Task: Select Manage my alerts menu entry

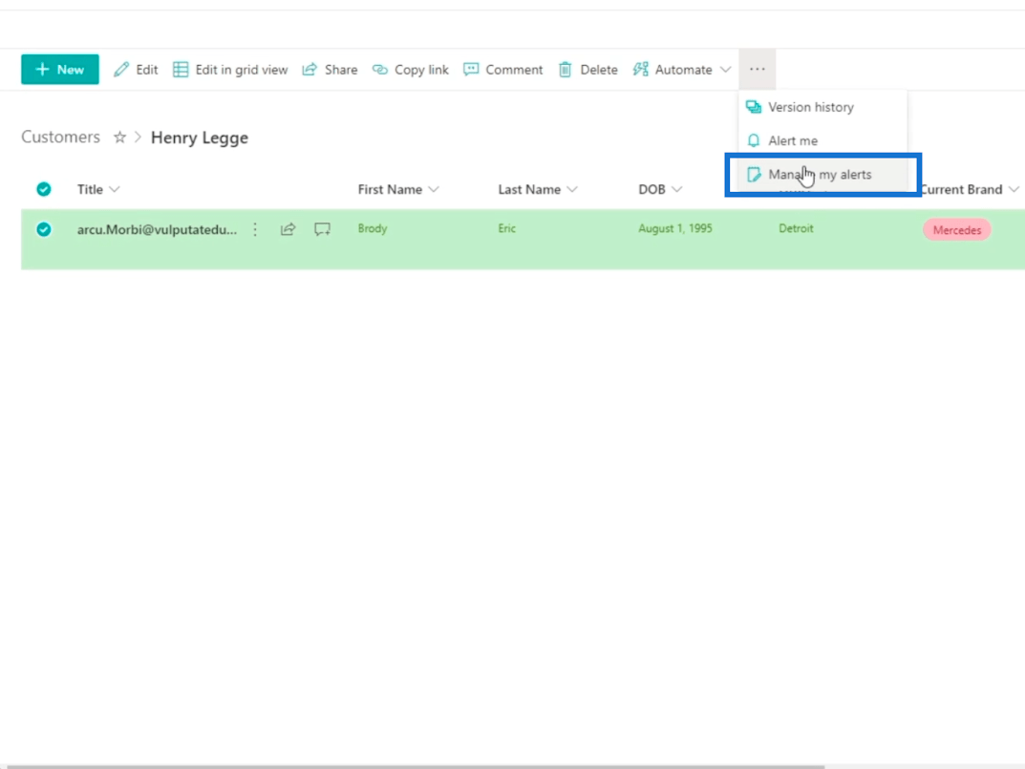Action: click(x=823, y=175)
